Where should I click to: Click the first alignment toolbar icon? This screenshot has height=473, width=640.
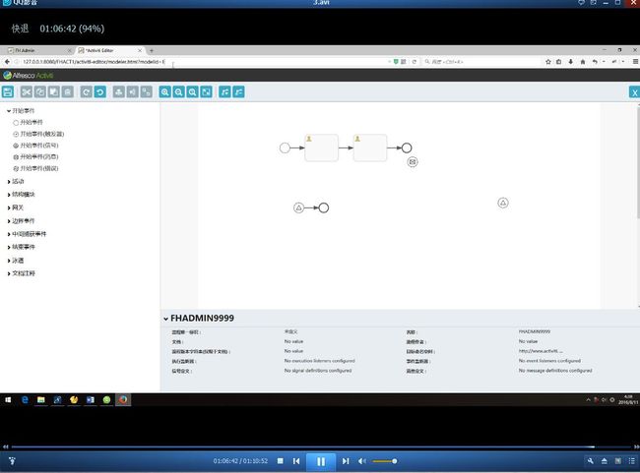coord(119,91)
